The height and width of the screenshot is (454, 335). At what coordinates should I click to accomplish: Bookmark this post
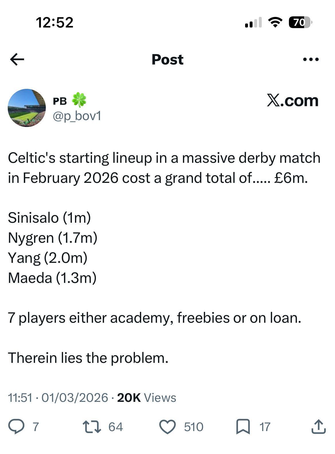tap(243, 426)
